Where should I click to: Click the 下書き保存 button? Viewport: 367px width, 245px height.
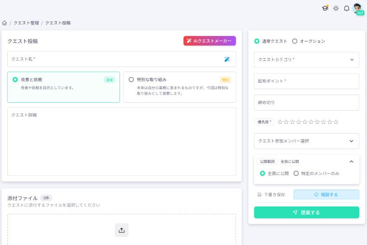coord(272,194)
